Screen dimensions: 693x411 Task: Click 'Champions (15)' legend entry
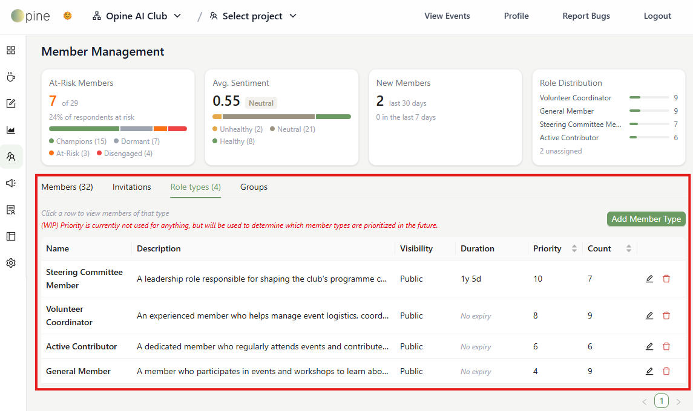(x=78, y=141)
